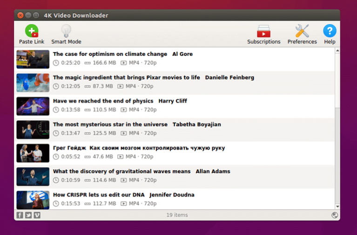Click size icon beside 110.5 MB
This screenshot has width=357, height=235.
(x=88, y=110)
